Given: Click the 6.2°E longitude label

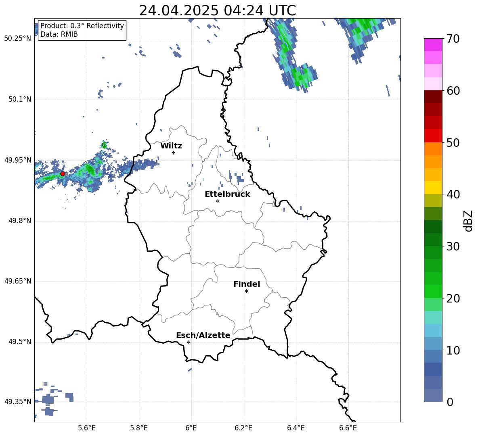Looking at the screenshot, I should (243, 428).
